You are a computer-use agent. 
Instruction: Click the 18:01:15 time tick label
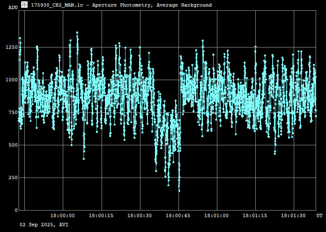click(x=255, y=215)
